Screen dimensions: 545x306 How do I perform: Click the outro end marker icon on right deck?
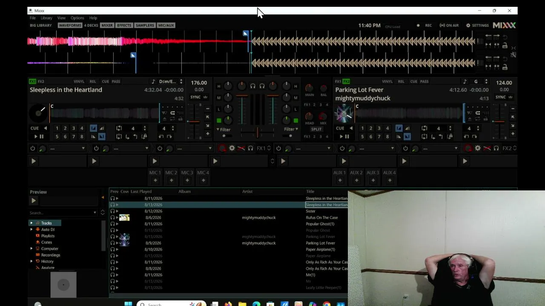tap(407, 136)
